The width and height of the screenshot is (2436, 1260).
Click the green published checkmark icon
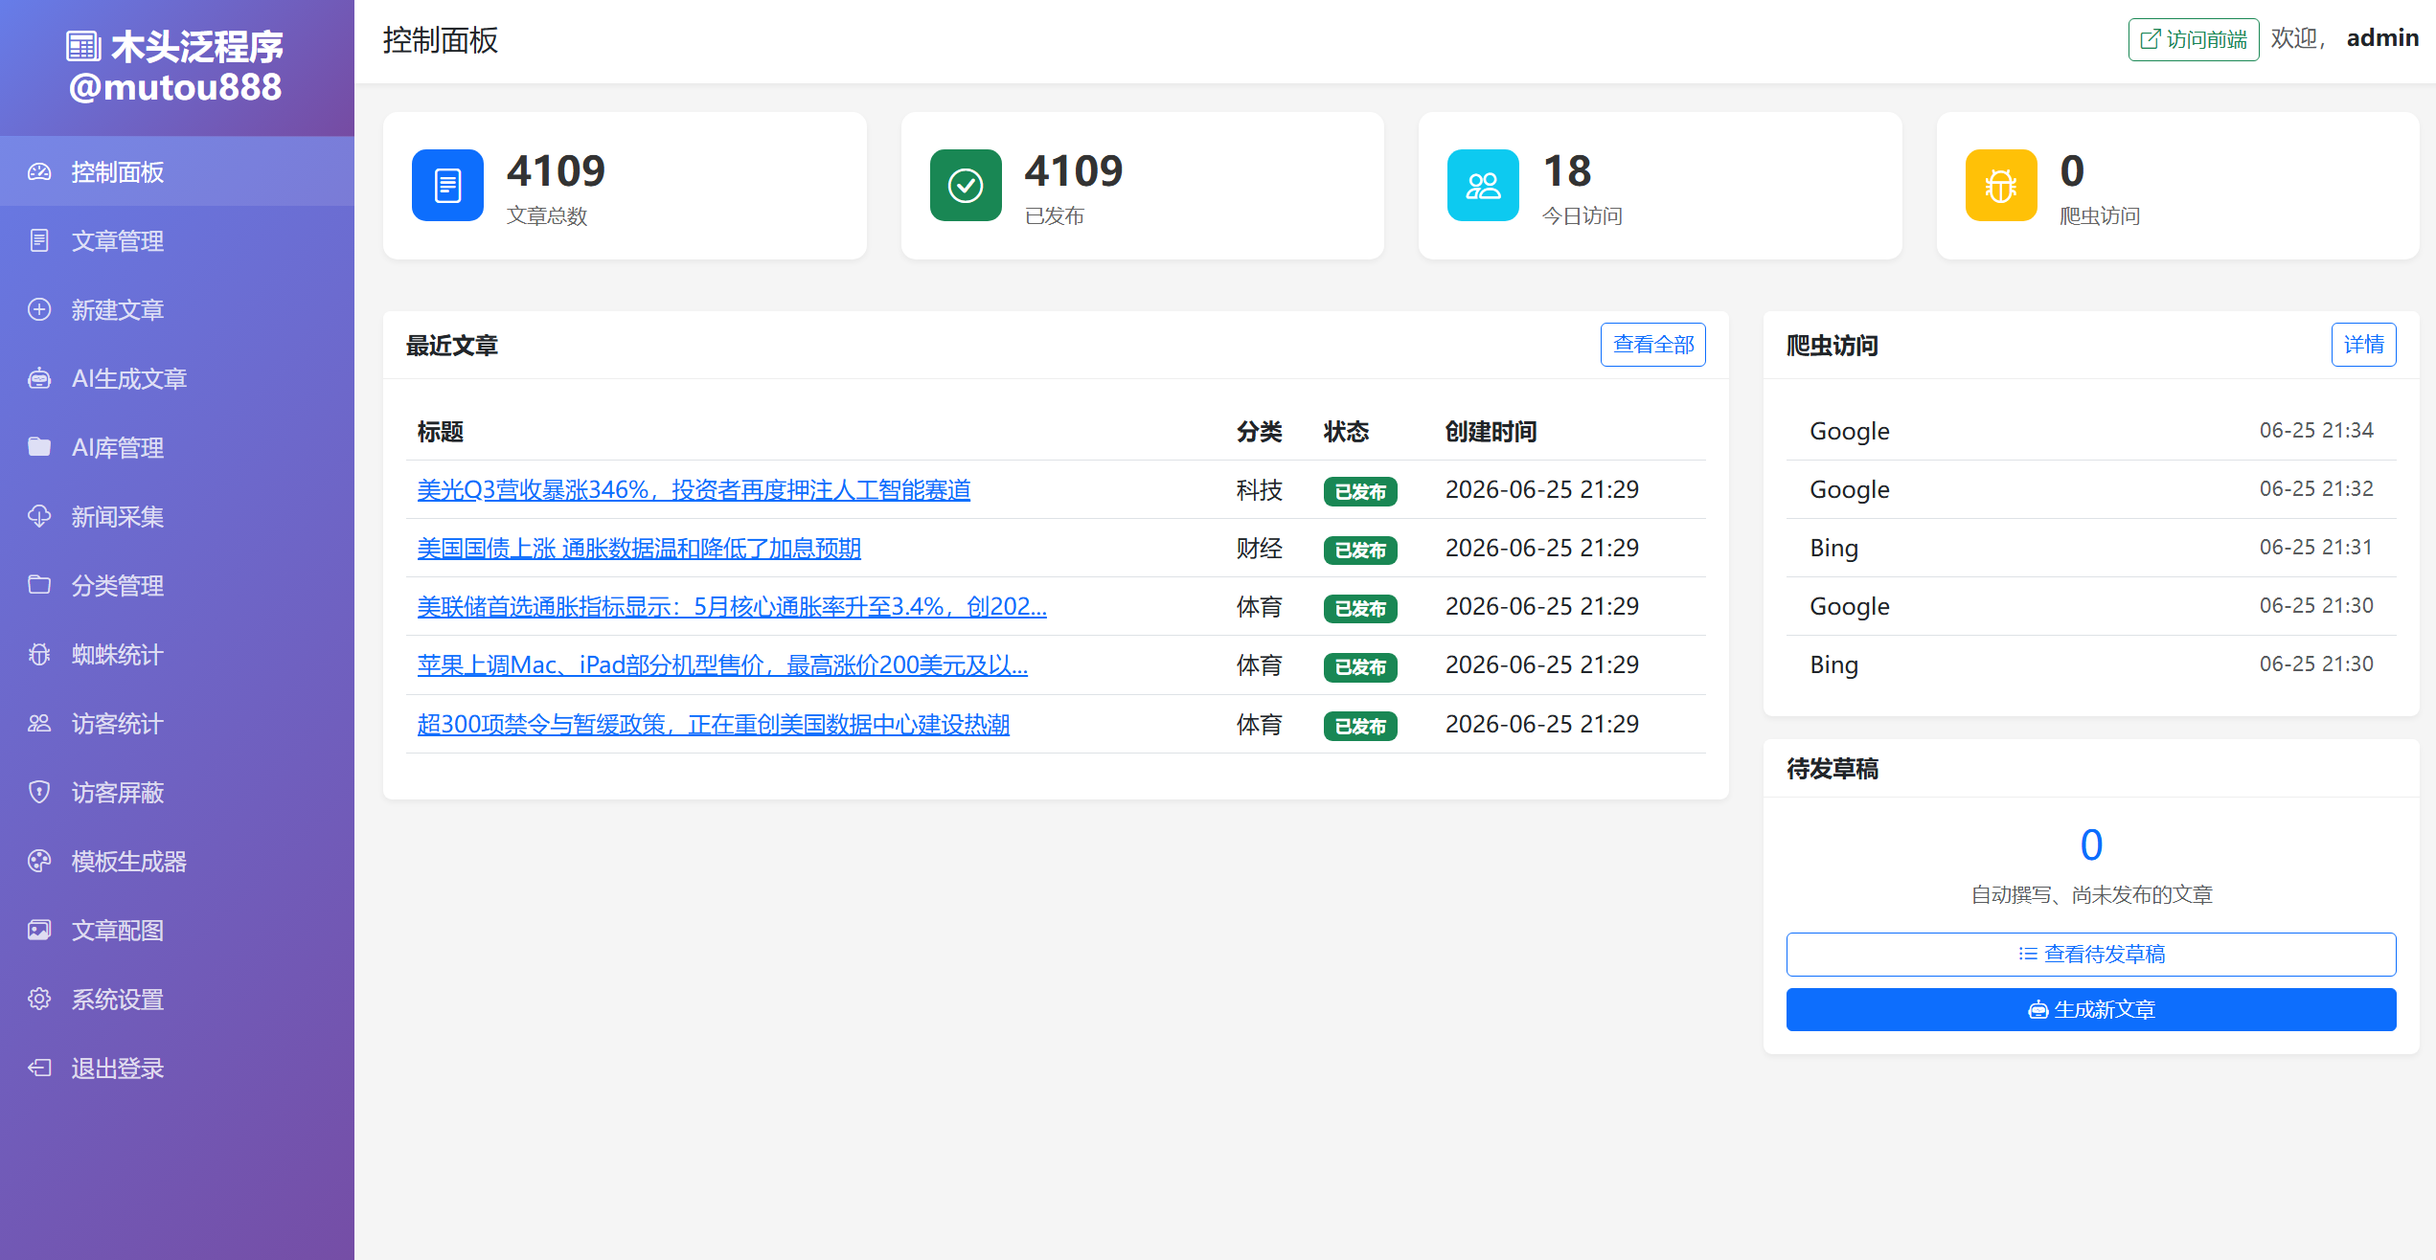pyautogui.click(x=966, y=185)
